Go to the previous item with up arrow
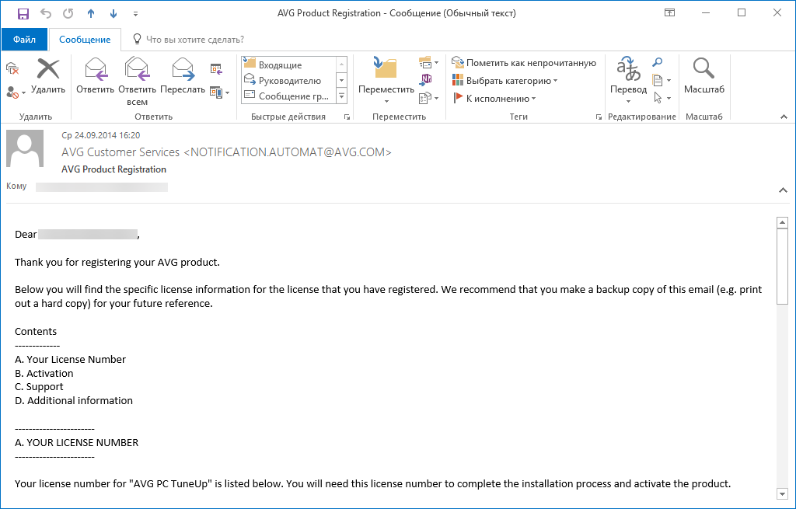This screenshot has height=509, width=796. pyautogui.click(x=91, y=13)
